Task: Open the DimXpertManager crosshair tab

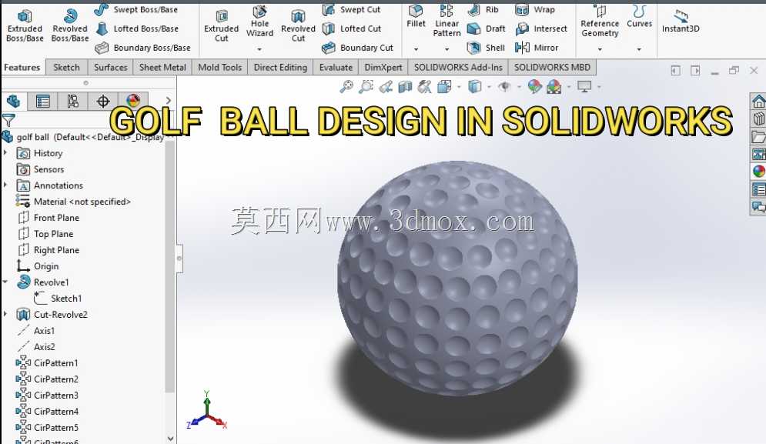Action: coord(102,101)
